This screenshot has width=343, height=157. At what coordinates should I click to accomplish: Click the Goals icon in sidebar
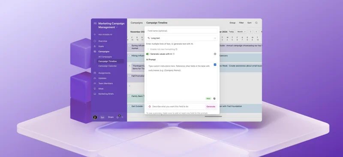[95, 46]
